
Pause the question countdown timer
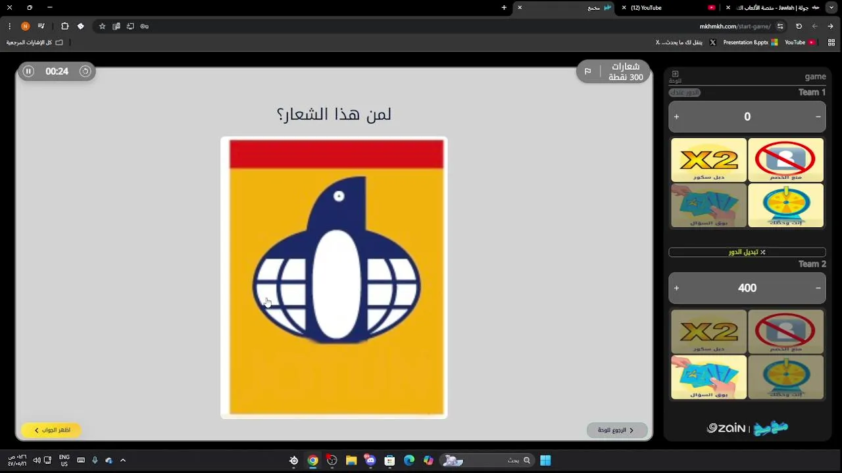click(28, 71)
